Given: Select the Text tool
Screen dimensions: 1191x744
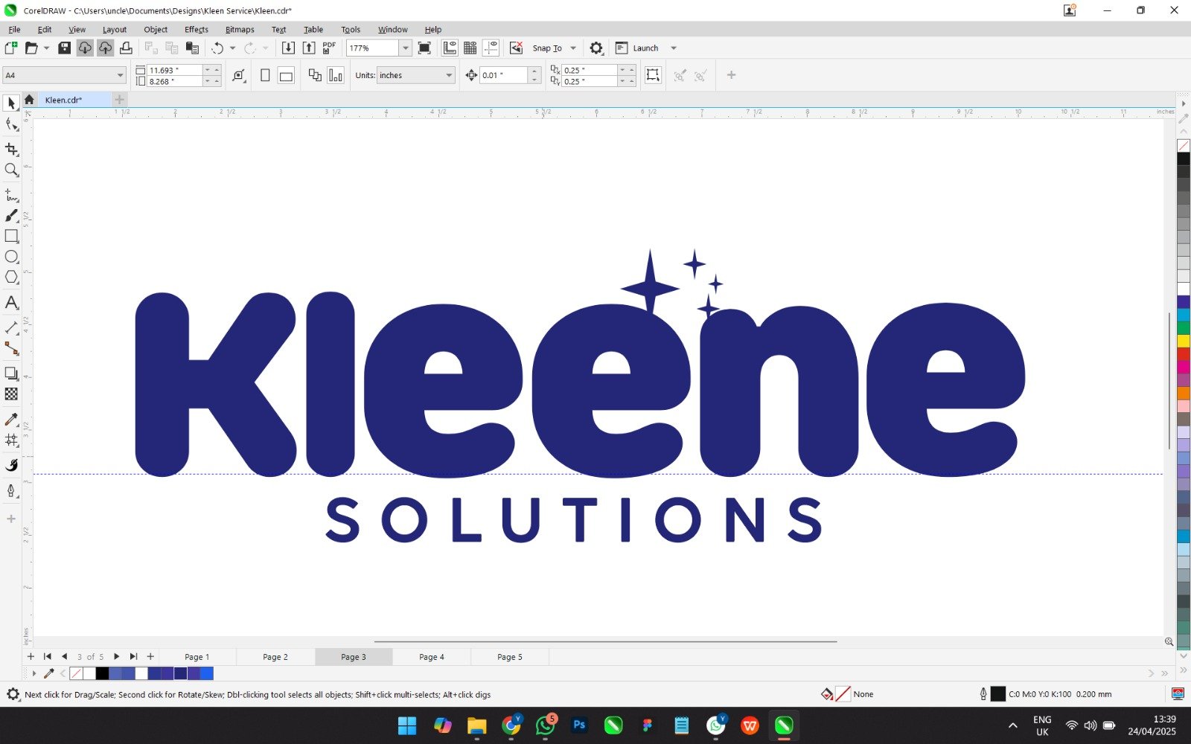Looking at the screenshot, I should [x=11, y=303].
